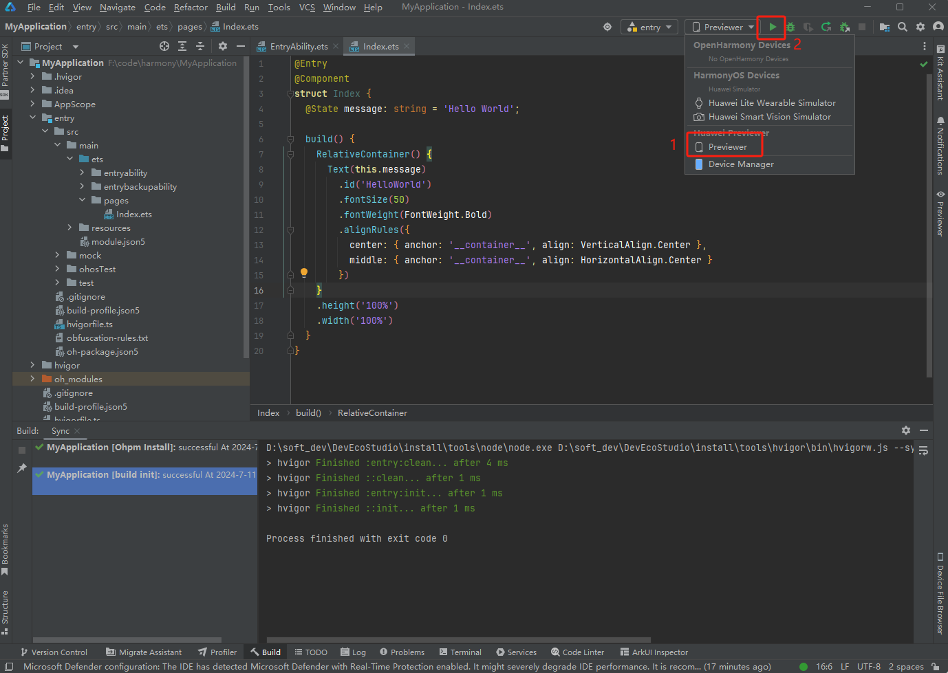Open Device Manager from dropdown

740,164
